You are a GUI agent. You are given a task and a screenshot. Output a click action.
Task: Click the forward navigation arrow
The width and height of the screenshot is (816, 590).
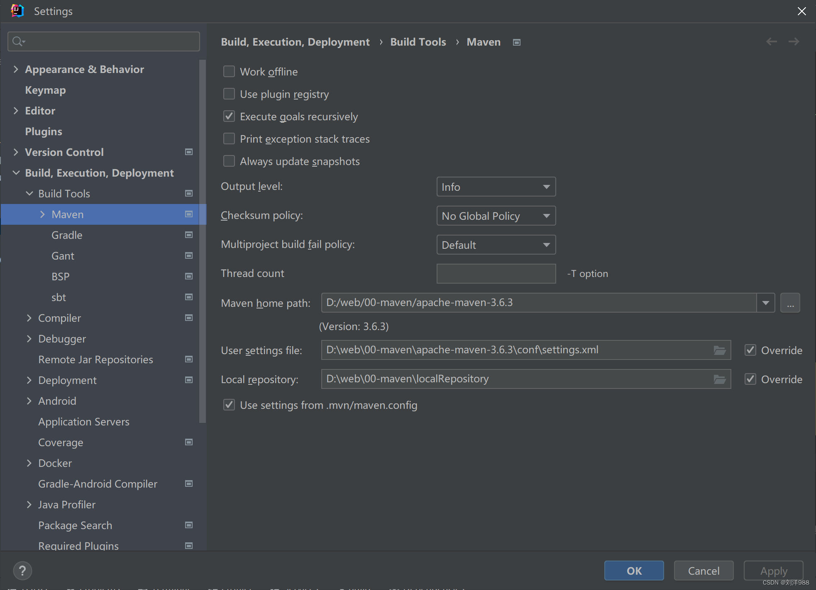click(794, 41)
